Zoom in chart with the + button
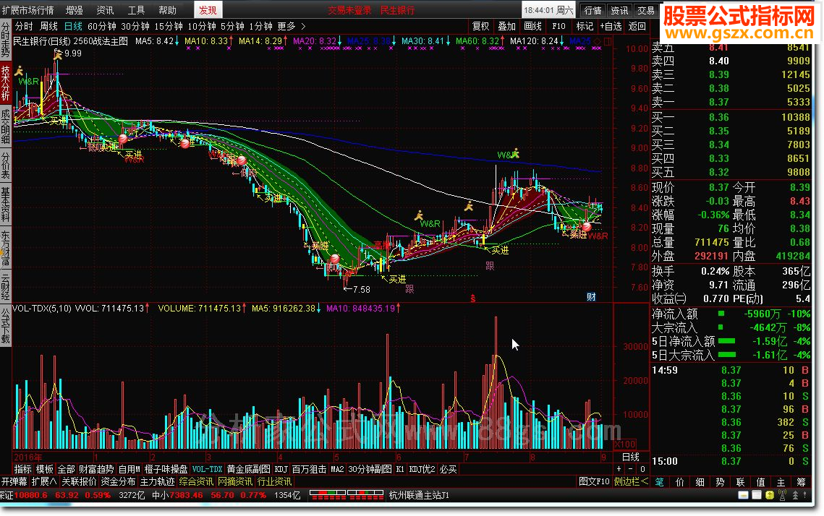The image size is (824, 516). point(619,469)
